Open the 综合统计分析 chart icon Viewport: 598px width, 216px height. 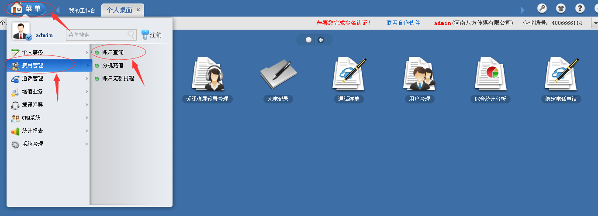click(x=490, y=75)
